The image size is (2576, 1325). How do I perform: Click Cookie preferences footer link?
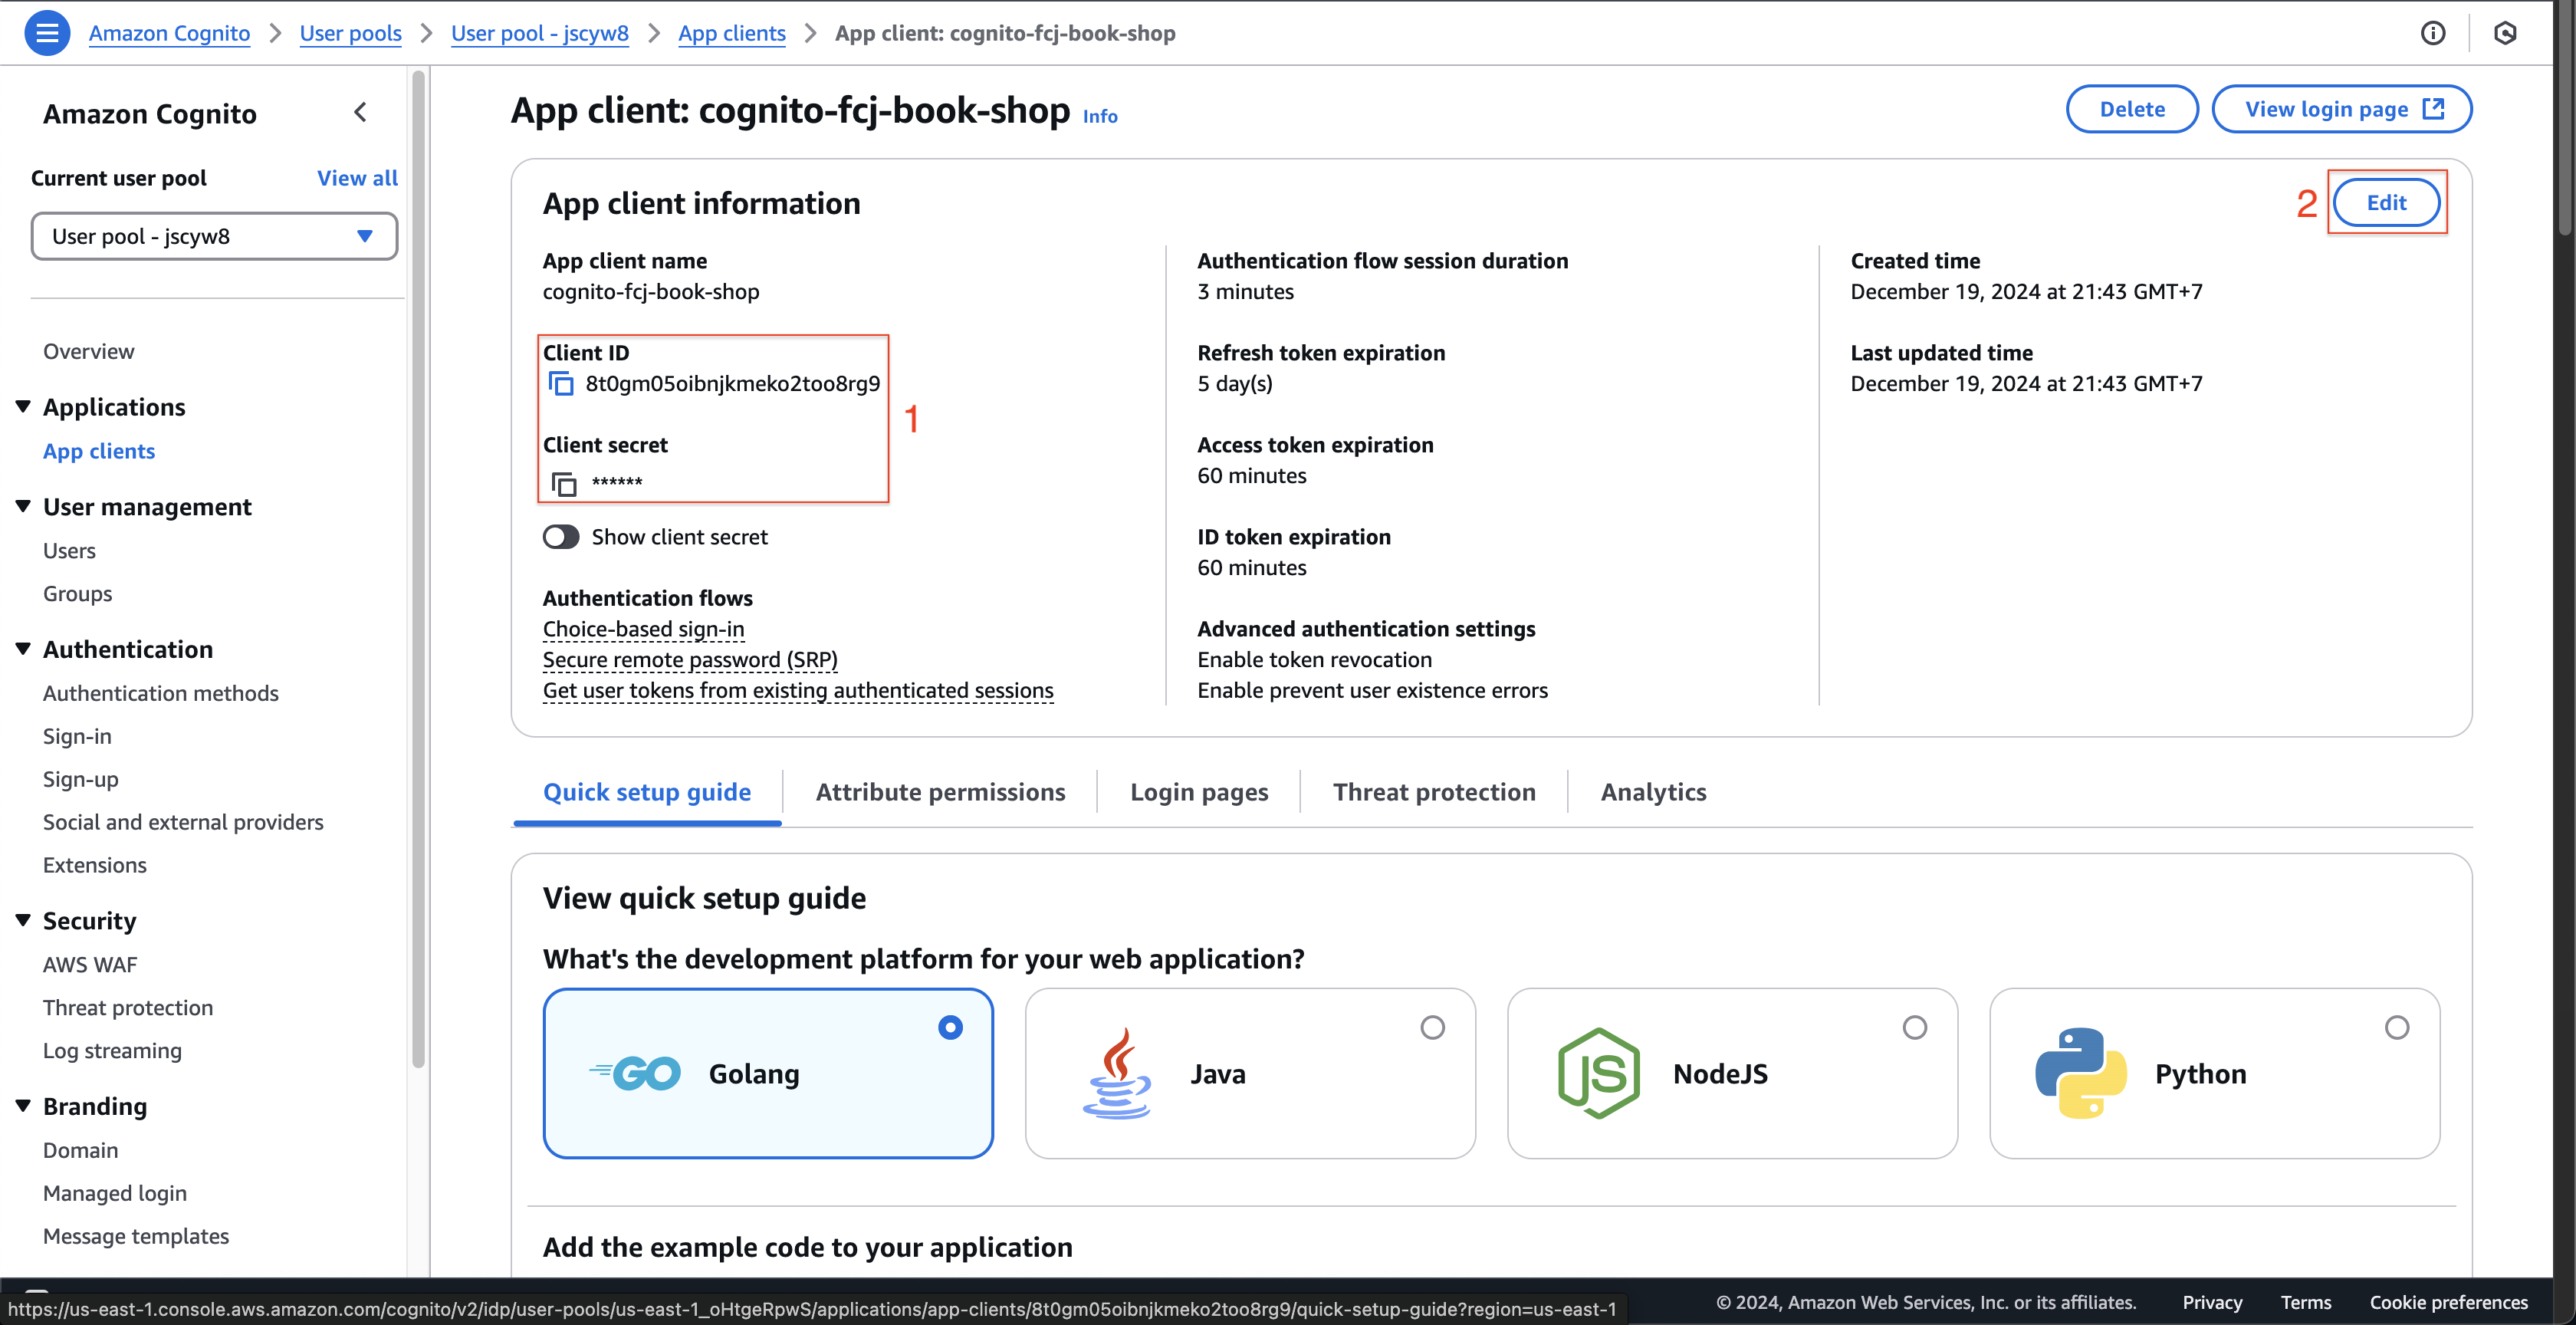point(2448,1303)
